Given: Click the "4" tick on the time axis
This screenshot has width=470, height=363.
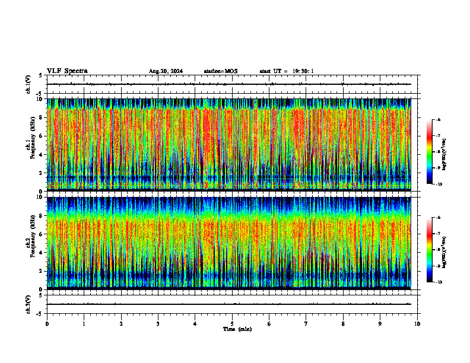Looking at the screenshot, I should pyautogui.click(x=195, y=324).
